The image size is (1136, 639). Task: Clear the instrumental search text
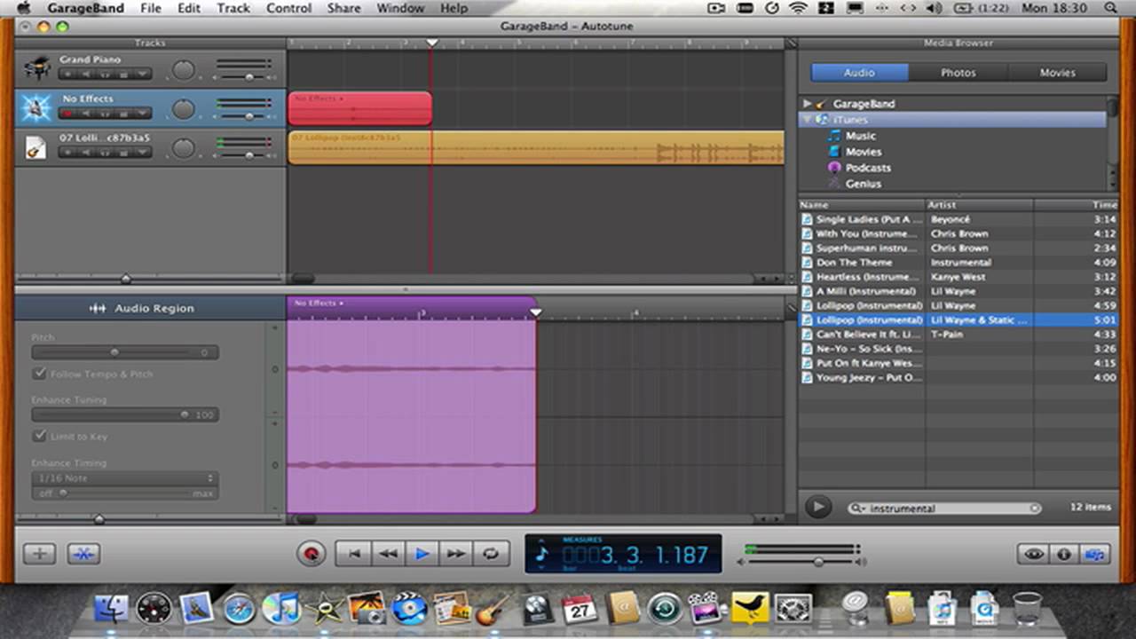[1035, 509]
